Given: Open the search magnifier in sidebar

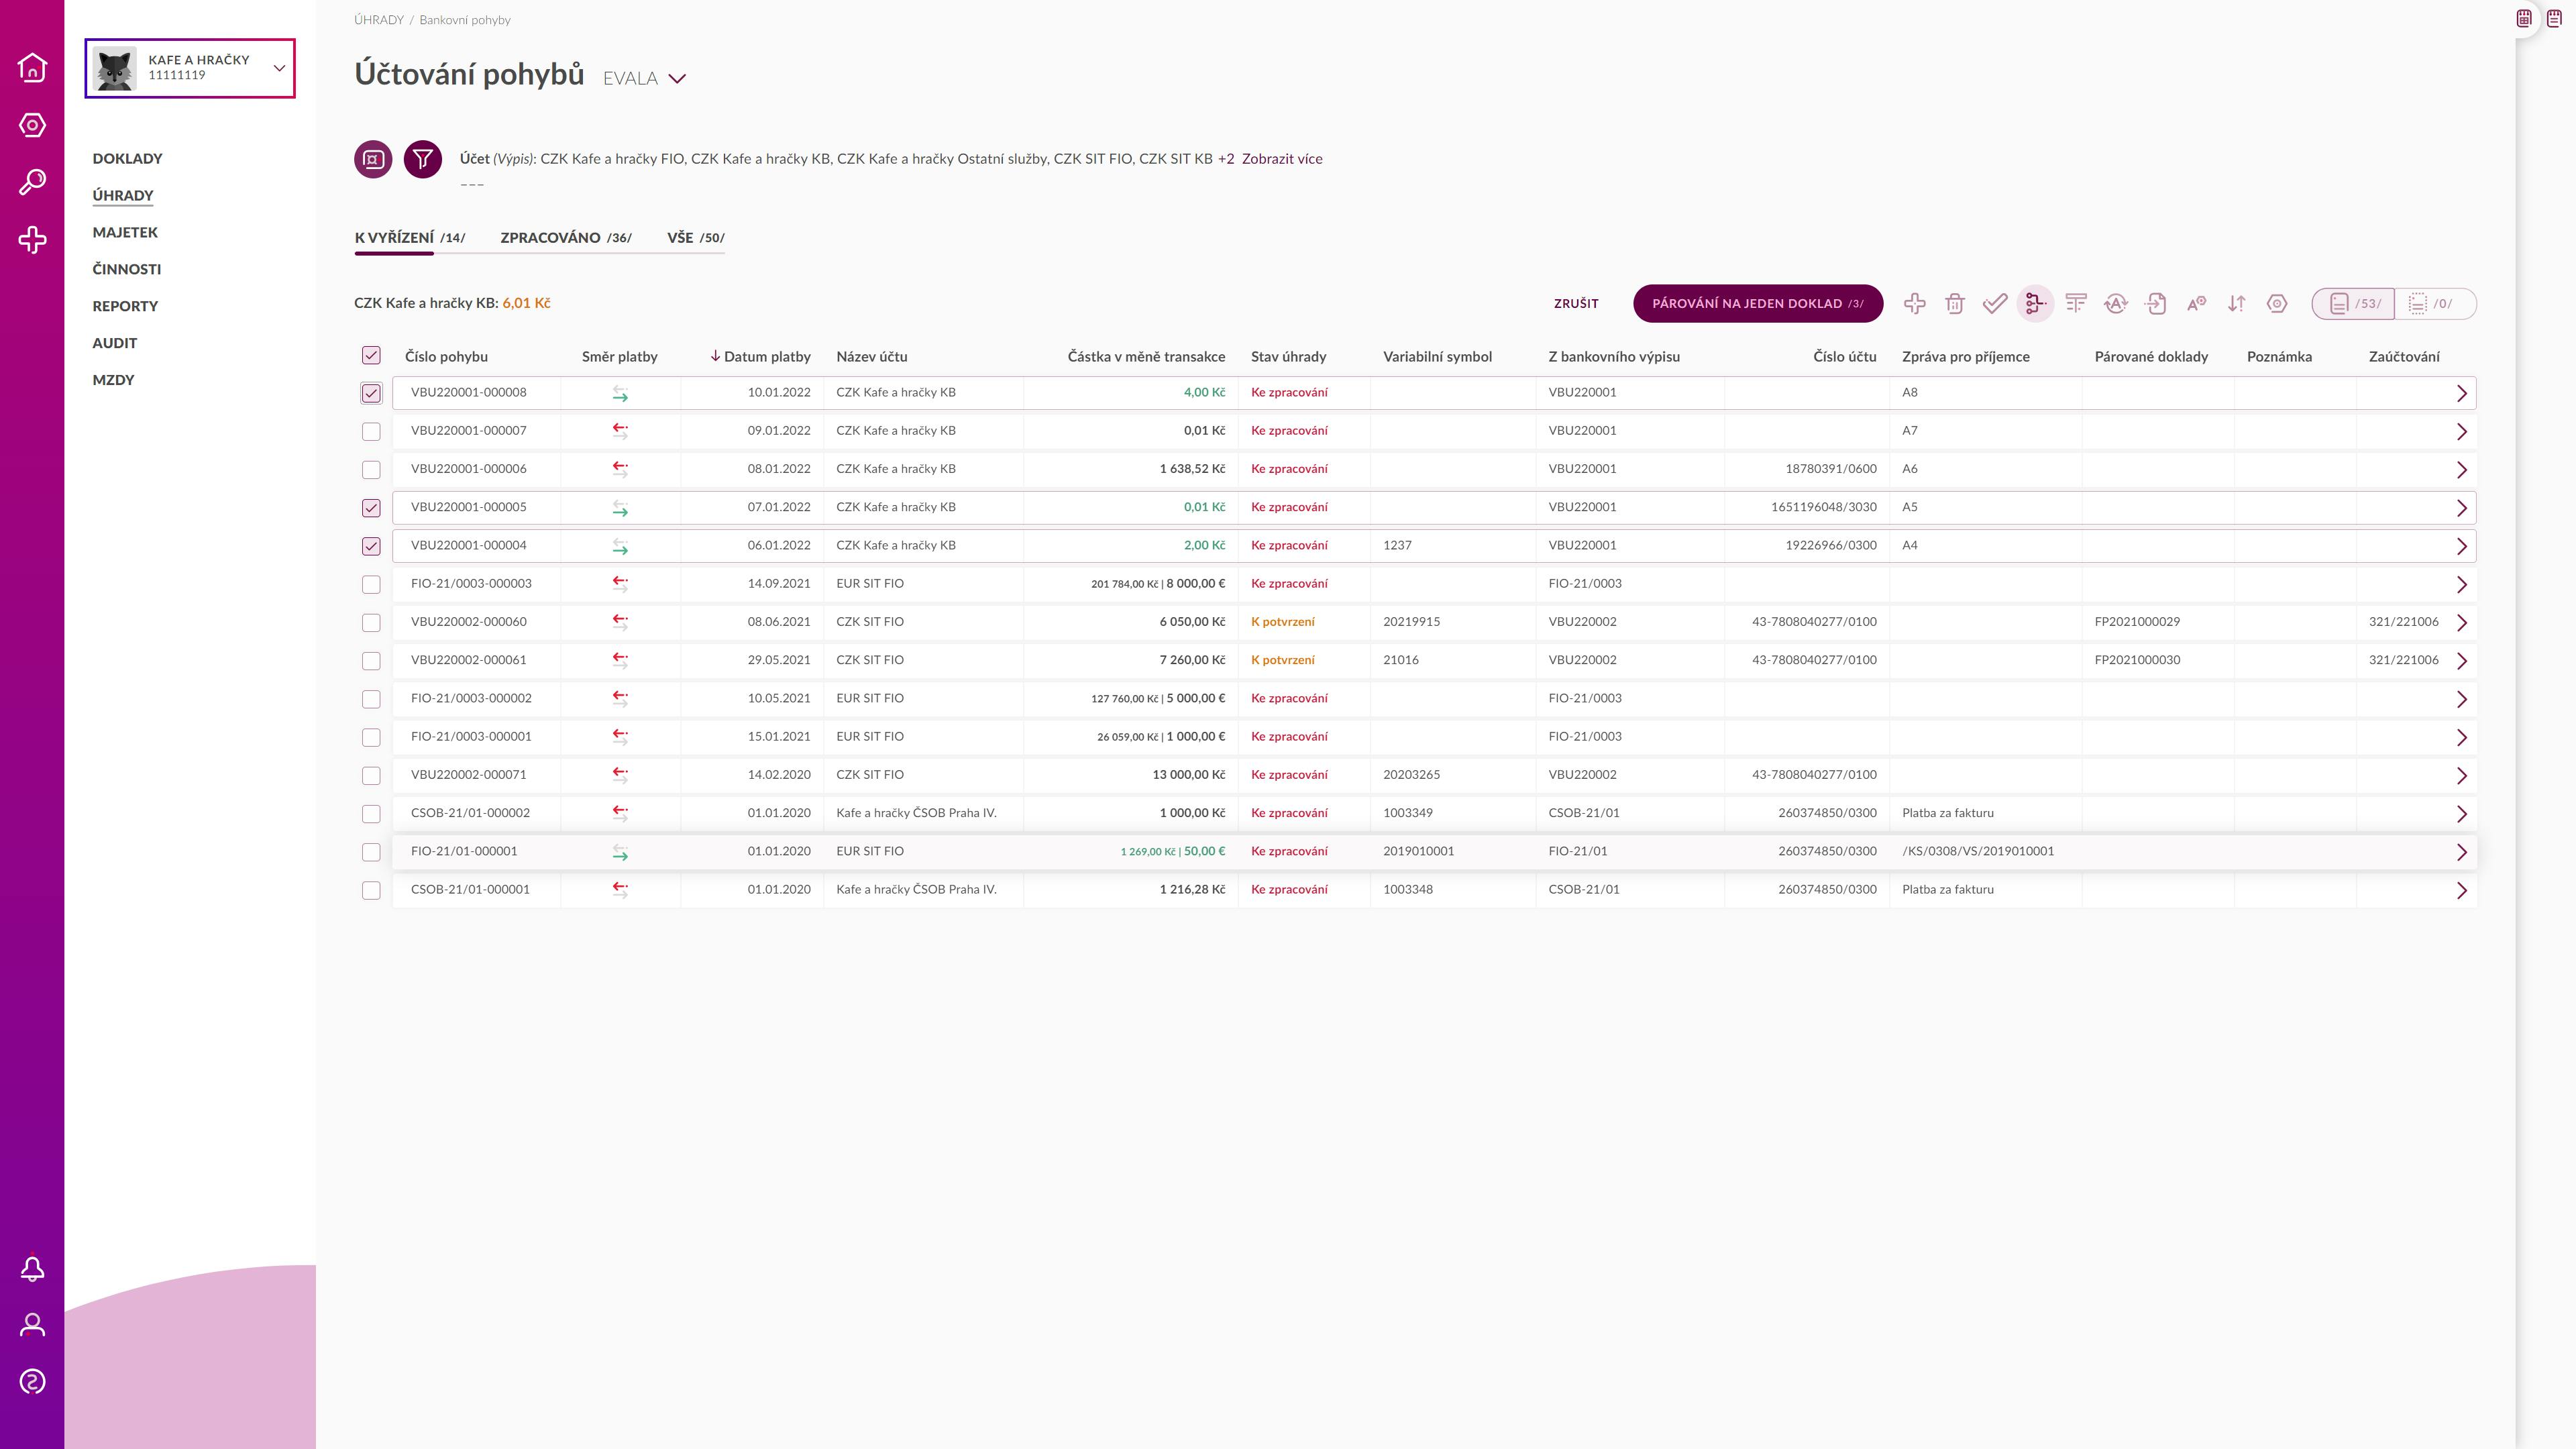Looking at the screenshot, I should (x=32, y=182).
